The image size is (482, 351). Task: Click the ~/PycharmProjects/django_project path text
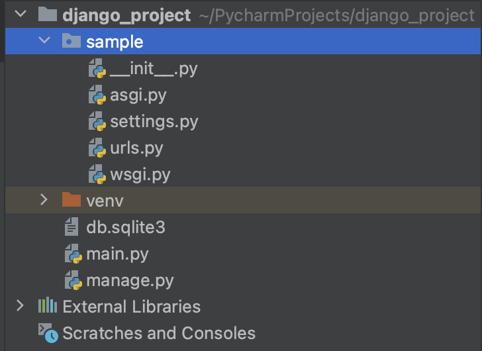coord(337,15)
